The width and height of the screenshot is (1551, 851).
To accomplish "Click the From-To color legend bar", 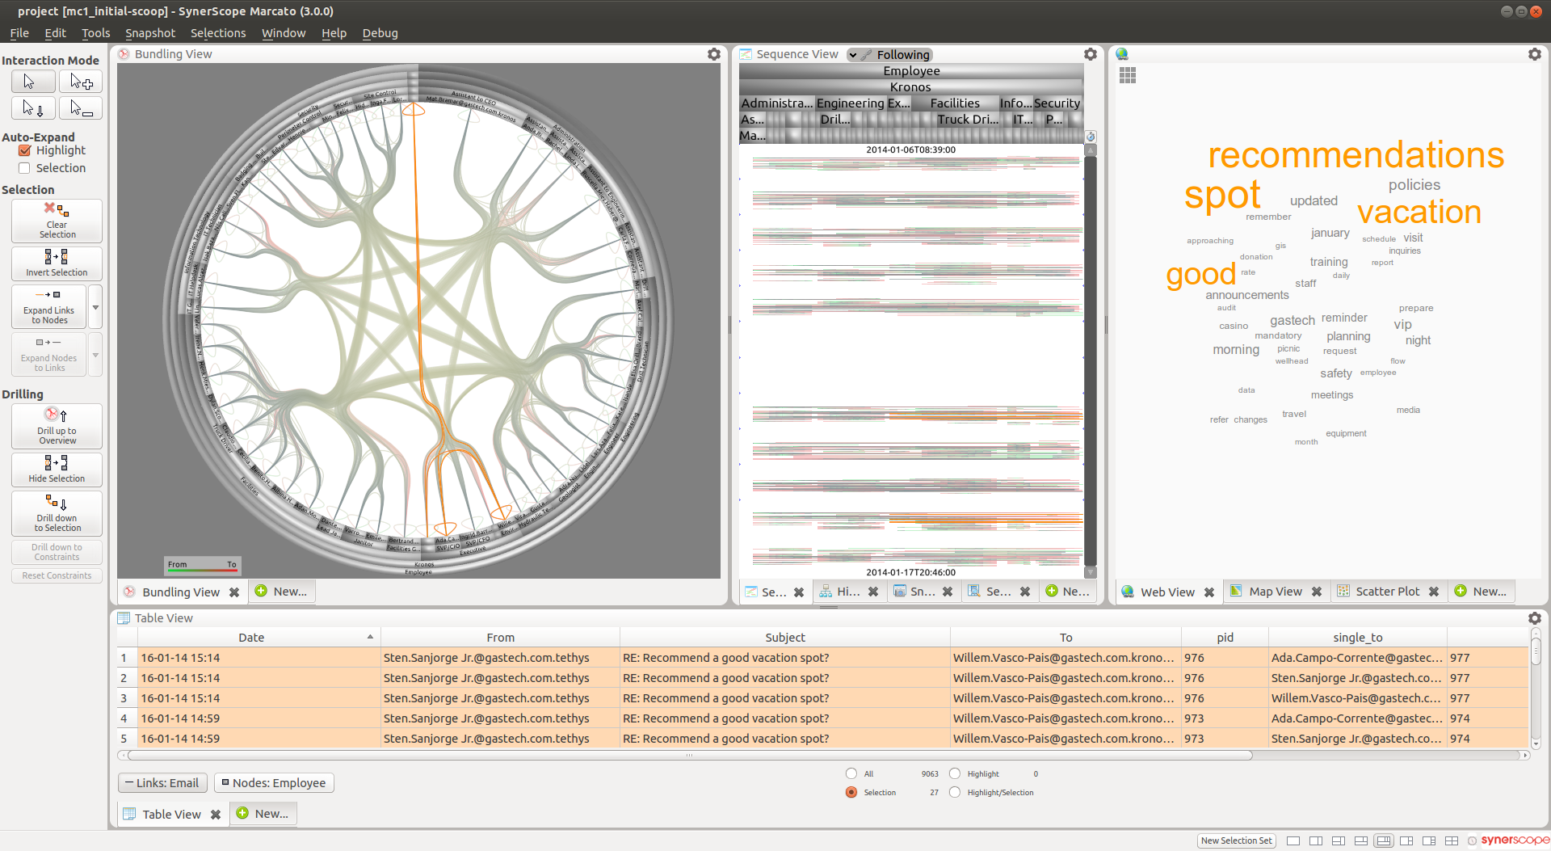I will (202, 565).
